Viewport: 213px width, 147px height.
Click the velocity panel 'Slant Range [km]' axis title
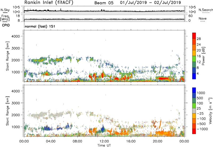[7, 111]
